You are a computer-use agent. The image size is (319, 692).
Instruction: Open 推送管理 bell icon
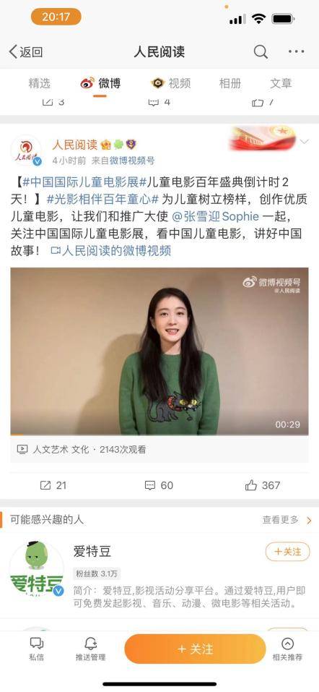tap(90, 644)
